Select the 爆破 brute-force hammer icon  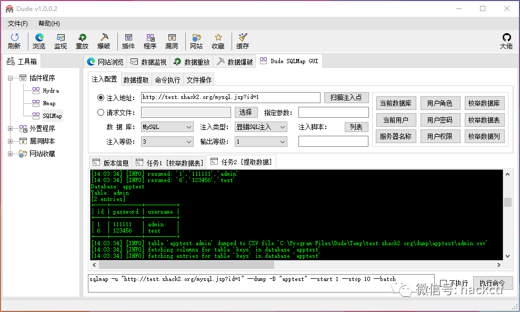pyautogui.click(x=104, y=37)
